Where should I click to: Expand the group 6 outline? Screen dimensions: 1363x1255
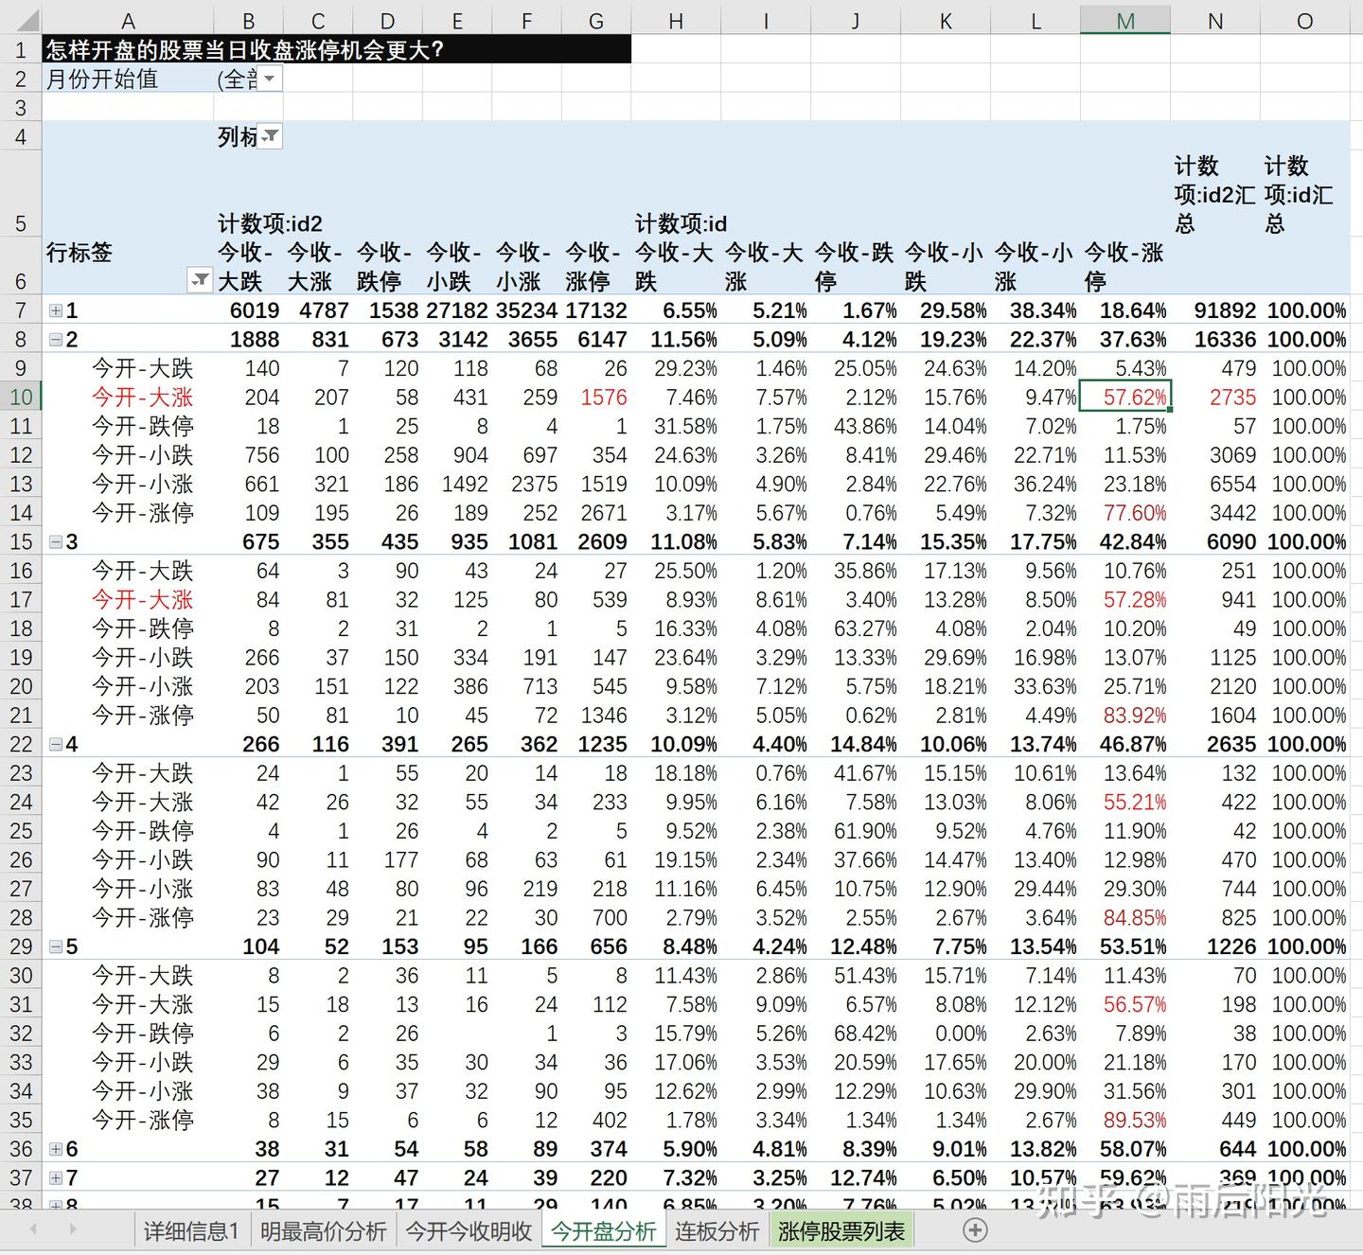click(55, 1149)
